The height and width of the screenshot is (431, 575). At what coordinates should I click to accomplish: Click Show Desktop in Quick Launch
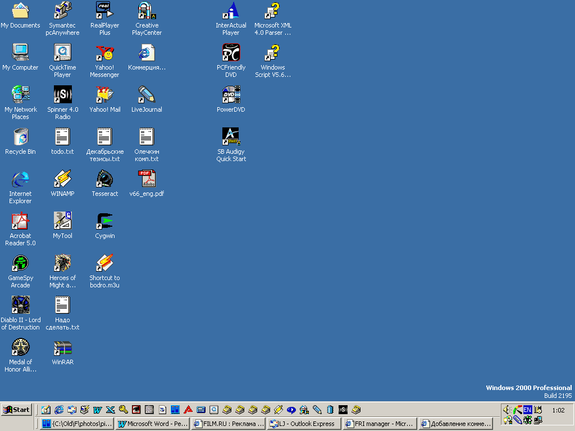pos(46,410)
